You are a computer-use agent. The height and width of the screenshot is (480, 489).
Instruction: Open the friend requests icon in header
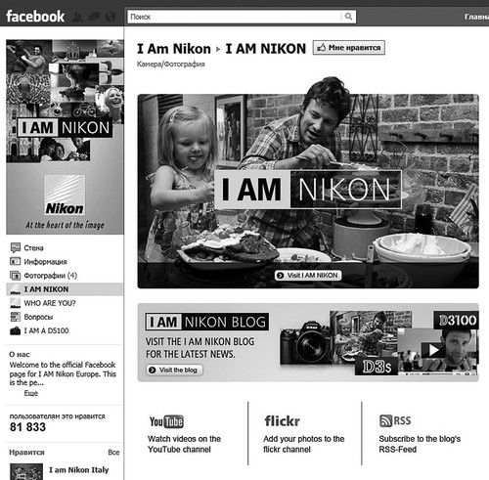(x=77, y=17)
